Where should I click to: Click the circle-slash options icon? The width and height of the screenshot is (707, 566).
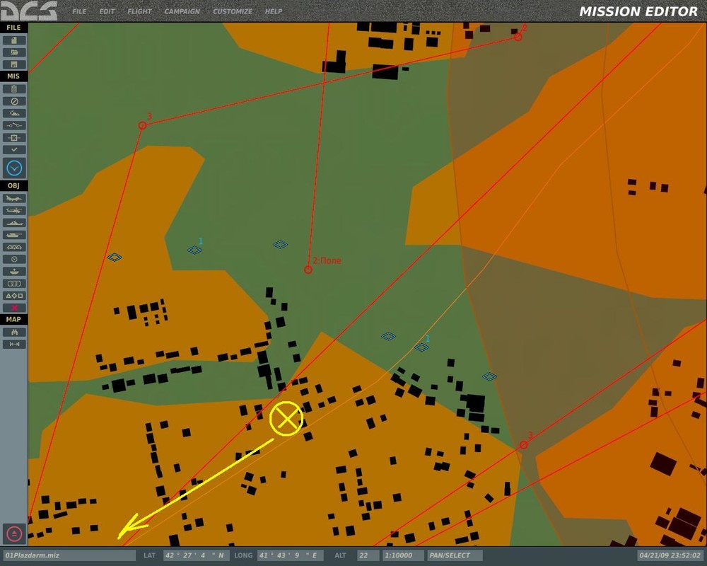(x=14, y=101)
